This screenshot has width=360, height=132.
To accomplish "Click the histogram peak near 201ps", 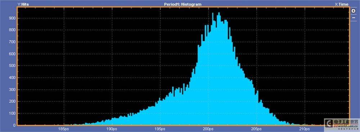I will point(219,14).
